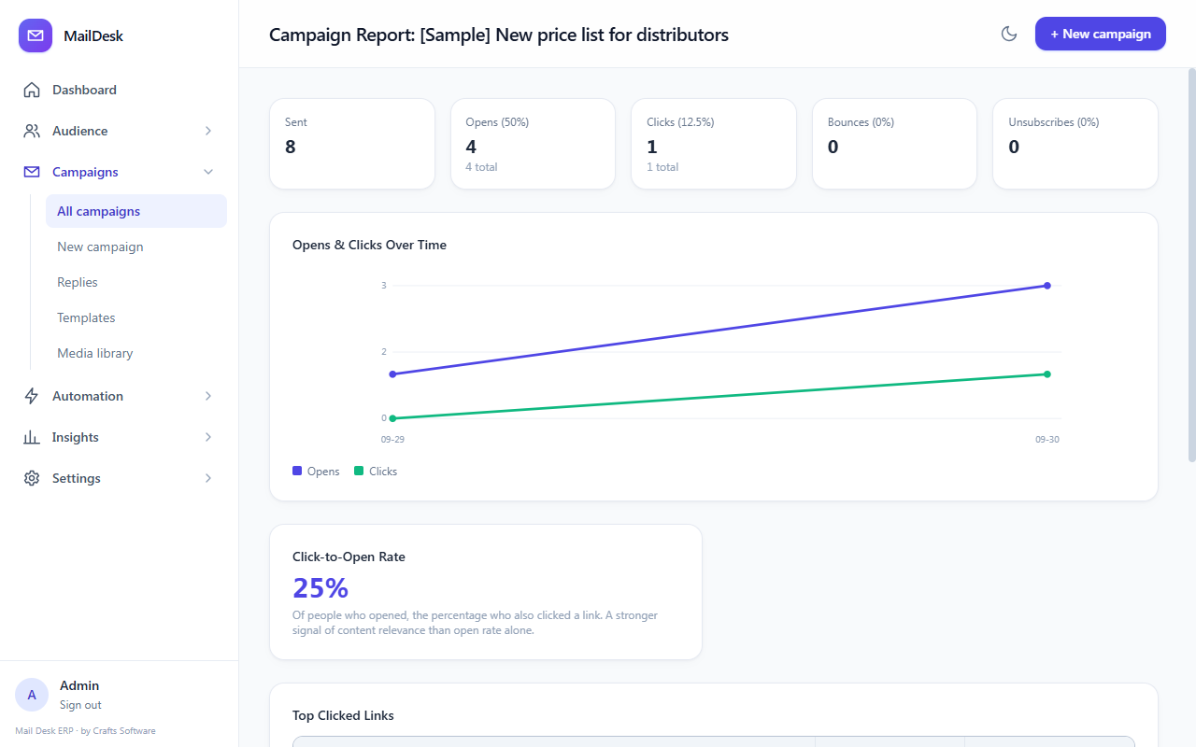Viewport: 1196px width, 747px height.
Task: Expand the Insights menu chevron
Action: pos(208,437)
